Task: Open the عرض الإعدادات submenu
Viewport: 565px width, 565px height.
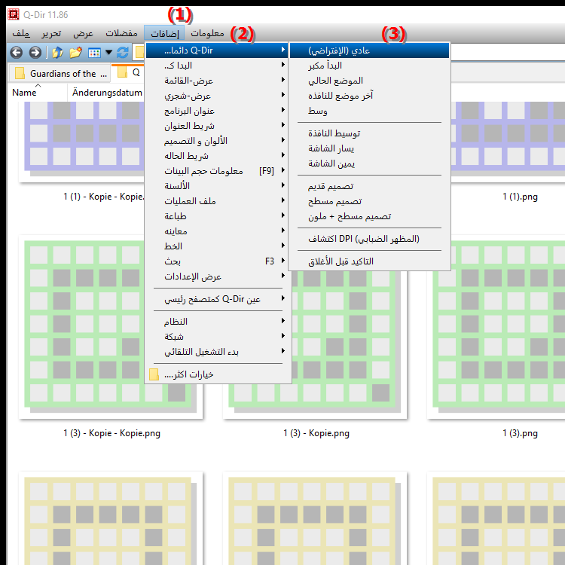Action: [217, 276]
